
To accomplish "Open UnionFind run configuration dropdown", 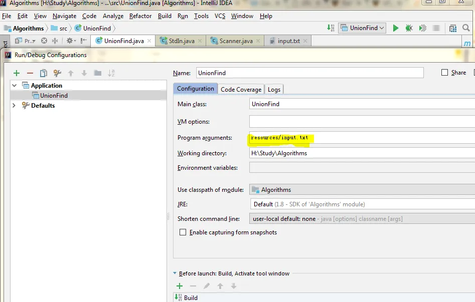I will pyautogui.click(x=362, y=28).
